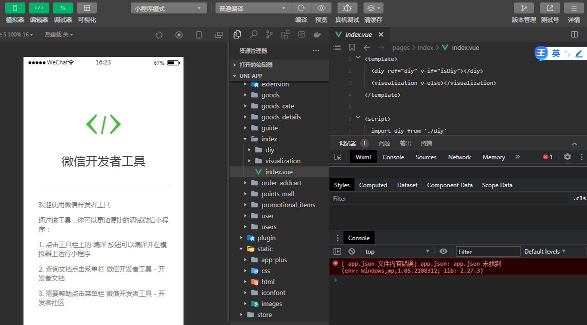
Task: Refresh the simulator
Action: click(x=159, y=35)
